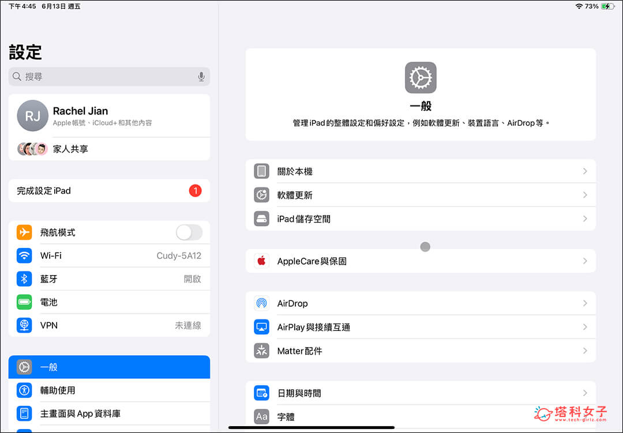Screen dimensions: 623x433
Task: Tap the Matter 配件 icon
Action: click(261, 351)
